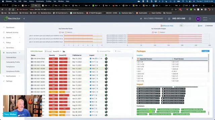Collapse the sidebar with the arrow icon
Viewport: 215px width, 120px height.
point(24,19)
